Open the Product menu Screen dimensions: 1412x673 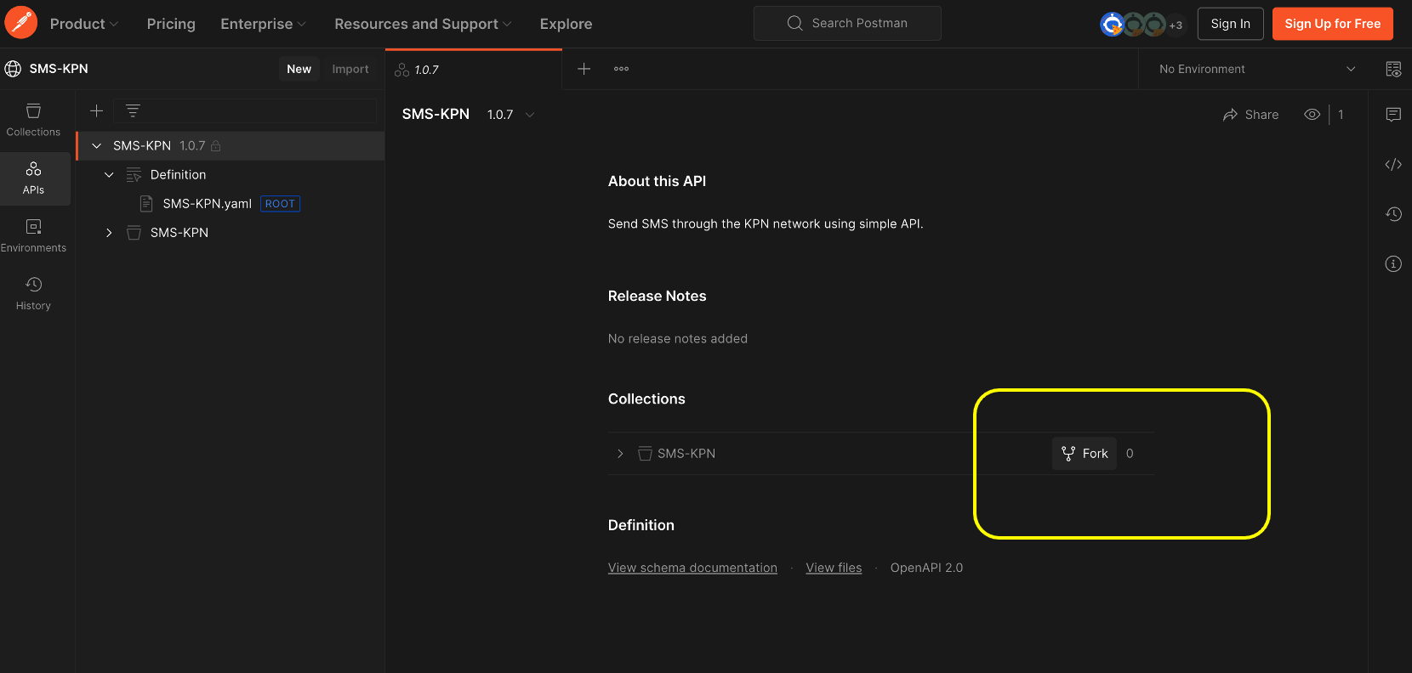click(84, 24)
